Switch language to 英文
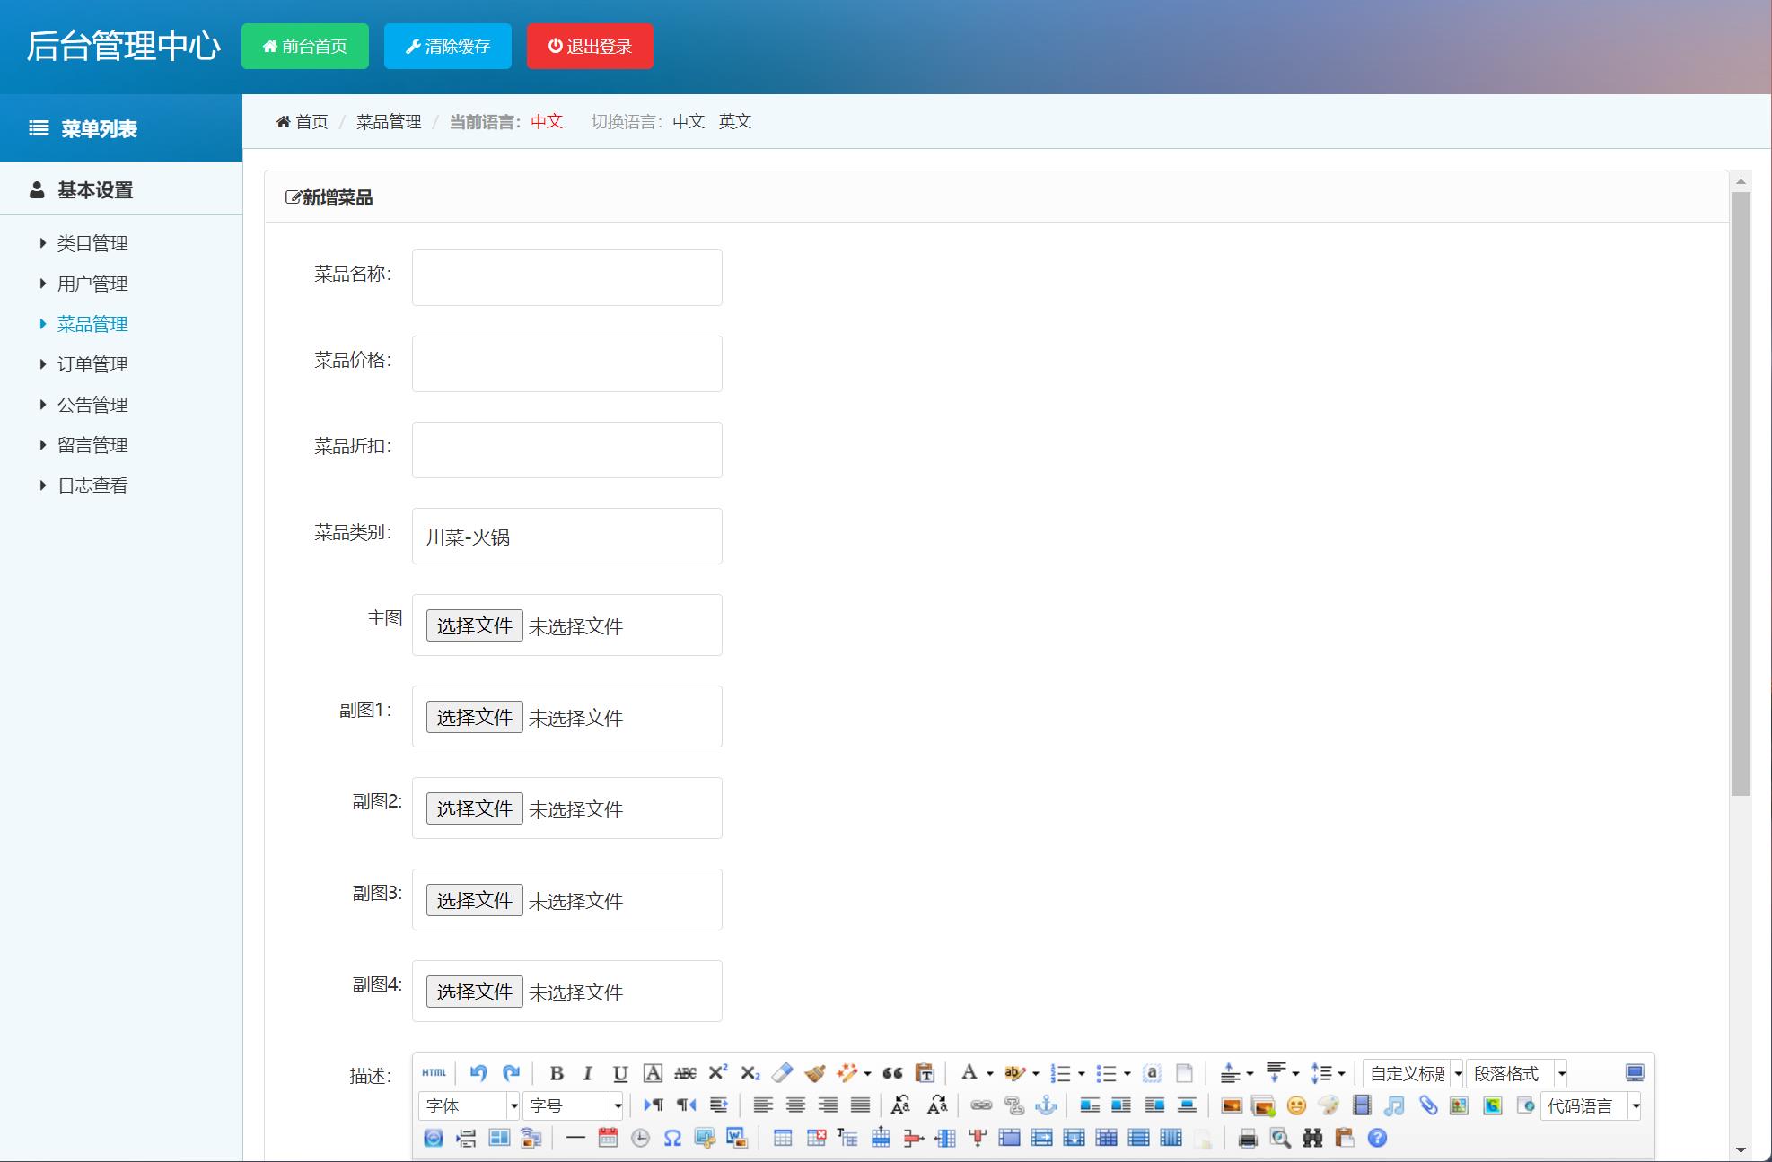1772x1162 pixels. coord(734,121)
